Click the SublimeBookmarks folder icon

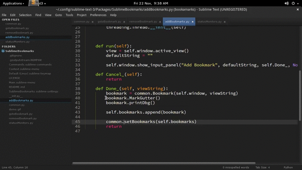(3, 51)
